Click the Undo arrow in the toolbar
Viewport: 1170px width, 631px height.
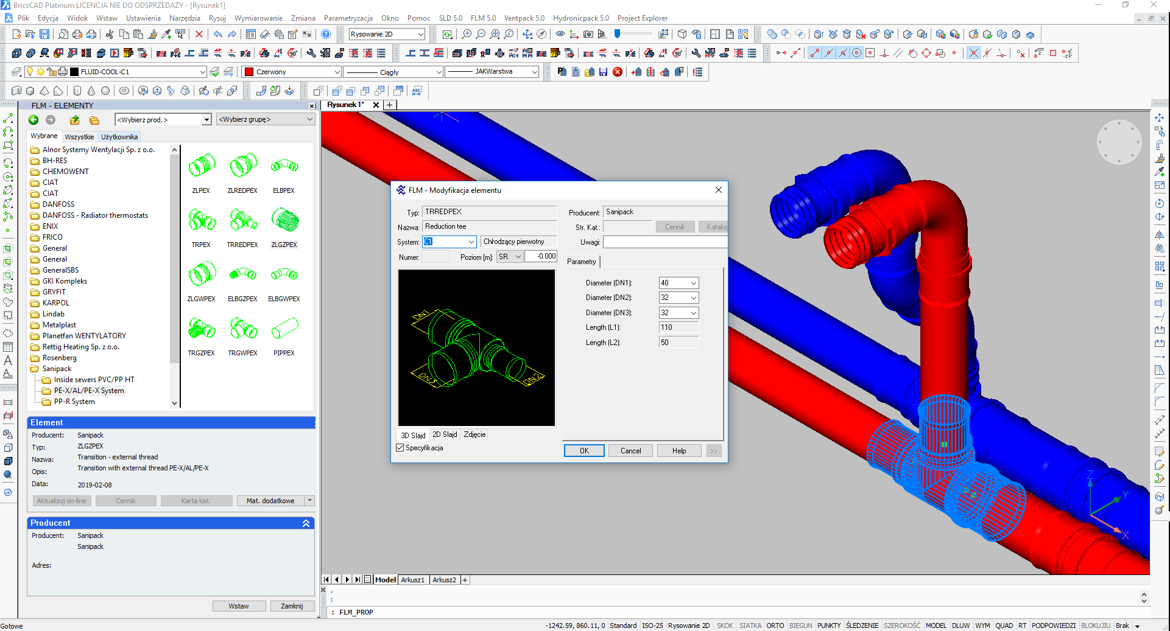pos(217,35)
